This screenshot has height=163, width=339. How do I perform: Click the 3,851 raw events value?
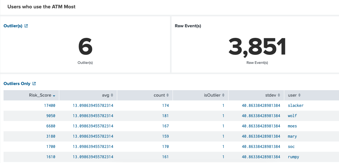pyautogui.click(x=257, y=47)
